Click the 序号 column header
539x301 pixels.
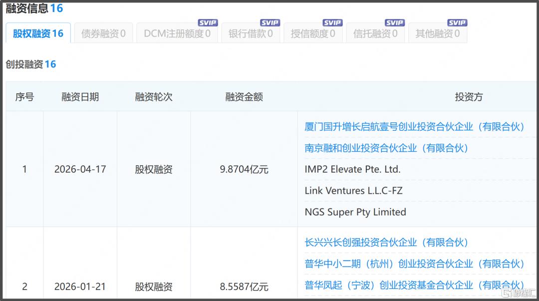click(x=24, y=97)
